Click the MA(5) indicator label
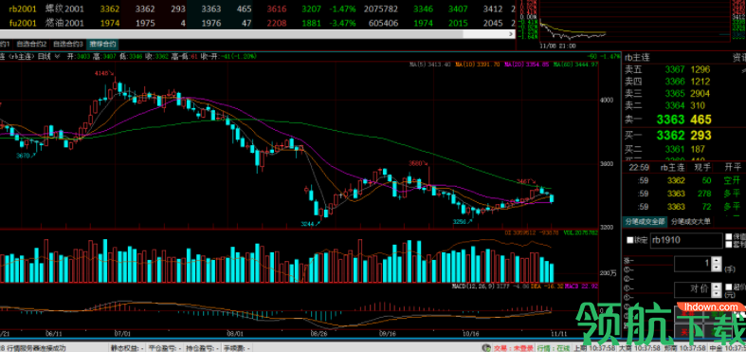The width and height of the screenshot is (746, 352). (430, 64)
